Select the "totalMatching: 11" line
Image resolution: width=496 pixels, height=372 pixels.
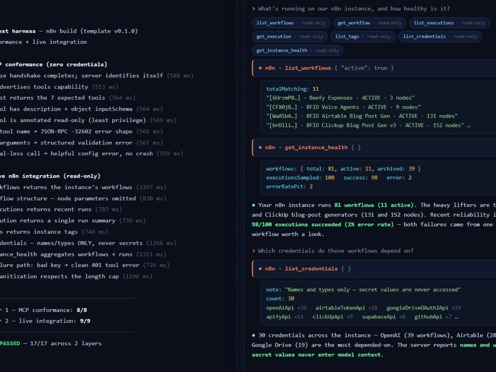click(x=292, y=89)
